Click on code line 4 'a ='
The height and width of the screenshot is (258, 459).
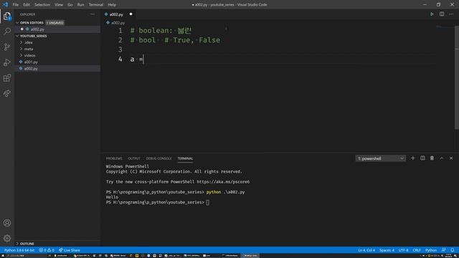coord(136,59)
